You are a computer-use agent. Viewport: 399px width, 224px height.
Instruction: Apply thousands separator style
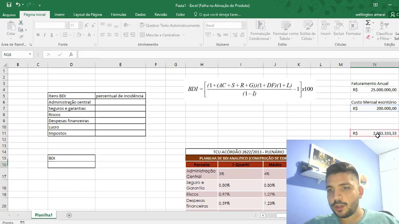(226, 35)
